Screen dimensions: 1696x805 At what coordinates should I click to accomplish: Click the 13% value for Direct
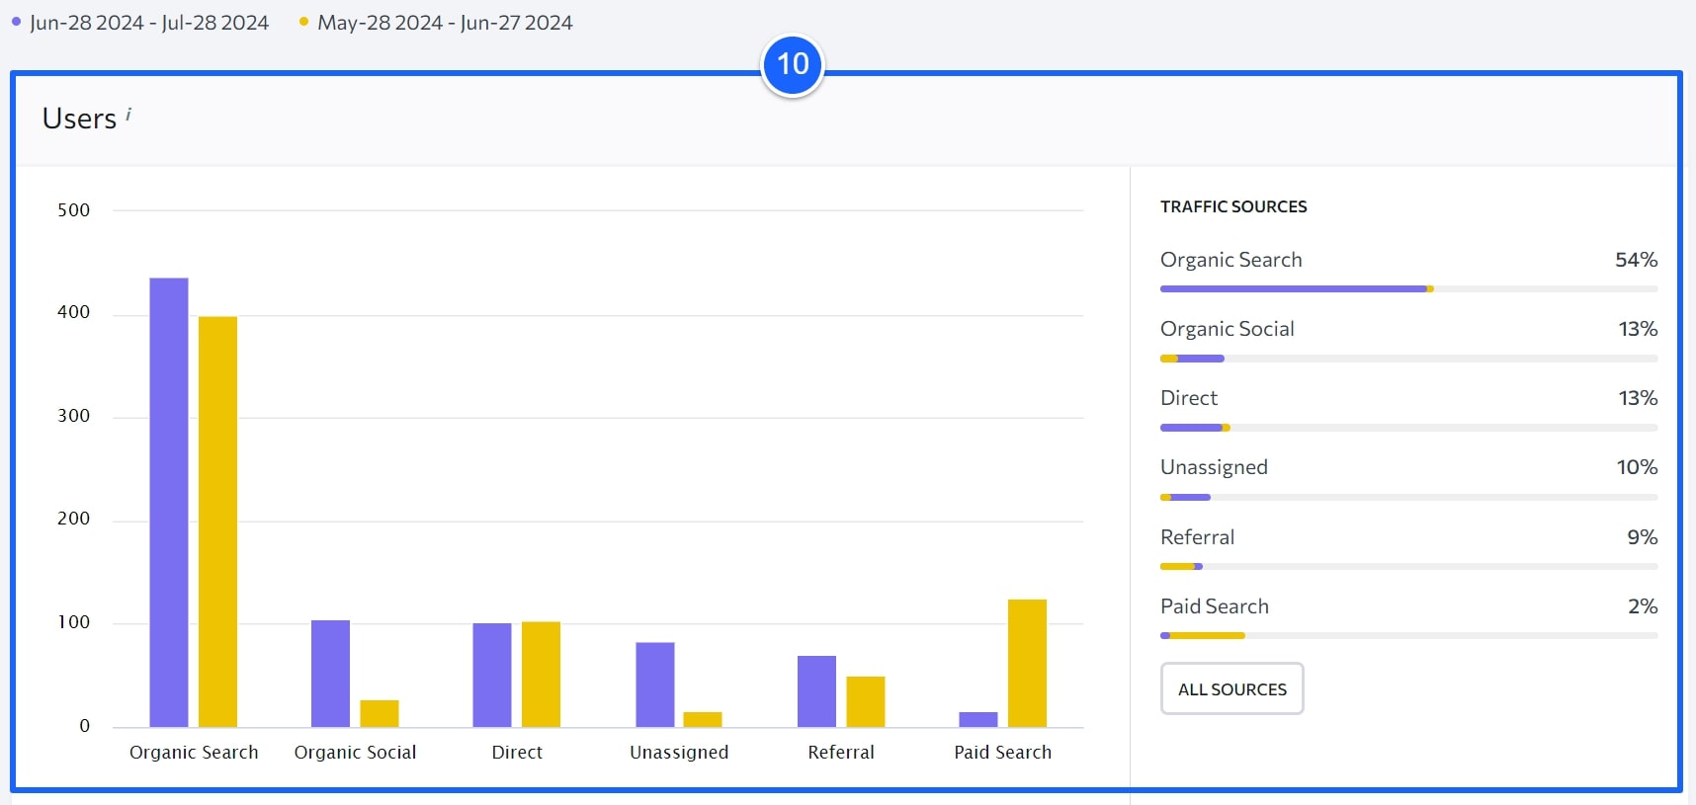(1638, 398)
